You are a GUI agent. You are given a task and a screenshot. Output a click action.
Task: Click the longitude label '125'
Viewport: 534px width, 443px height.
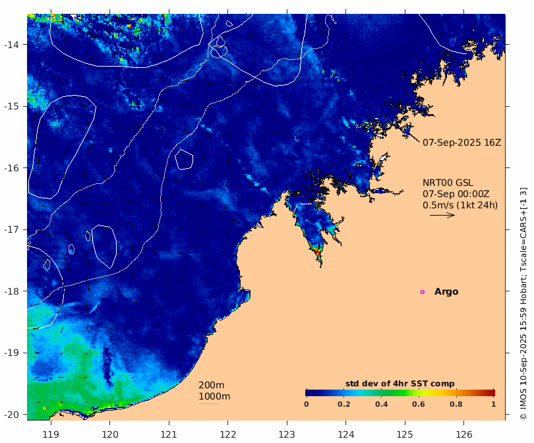tap(405, 434)
